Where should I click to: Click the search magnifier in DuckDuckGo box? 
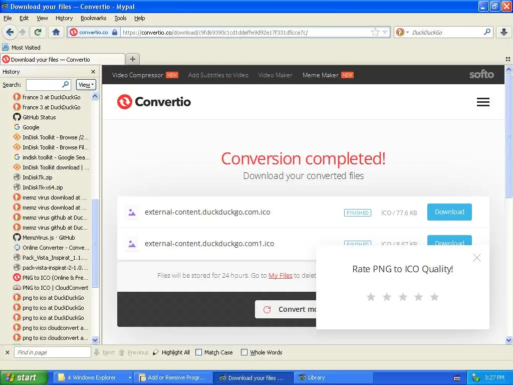(487, 32)
